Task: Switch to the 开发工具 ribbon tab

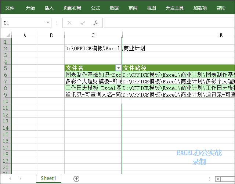Action: tap(175, 8)
